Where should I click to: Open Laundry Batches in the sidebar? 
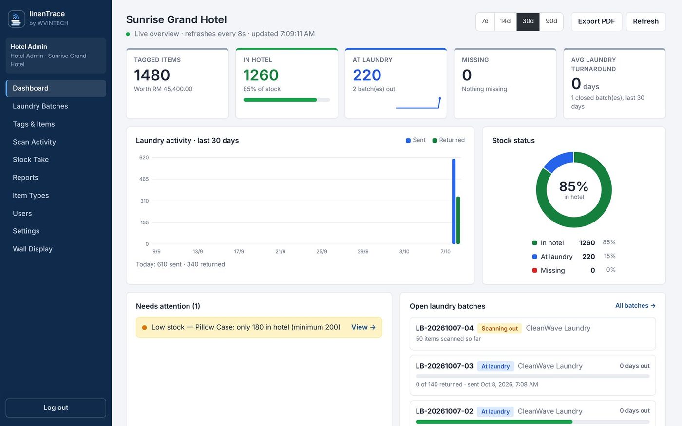pos(56,106)
